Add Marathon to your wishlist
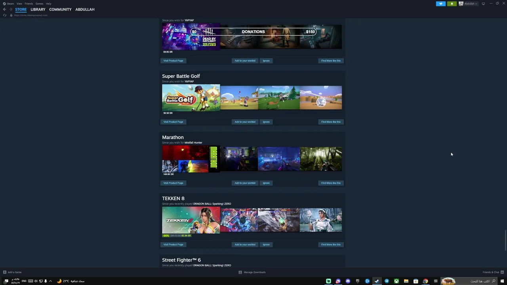Viewport: 507px width, 285px height. click(x=245, y=183)
